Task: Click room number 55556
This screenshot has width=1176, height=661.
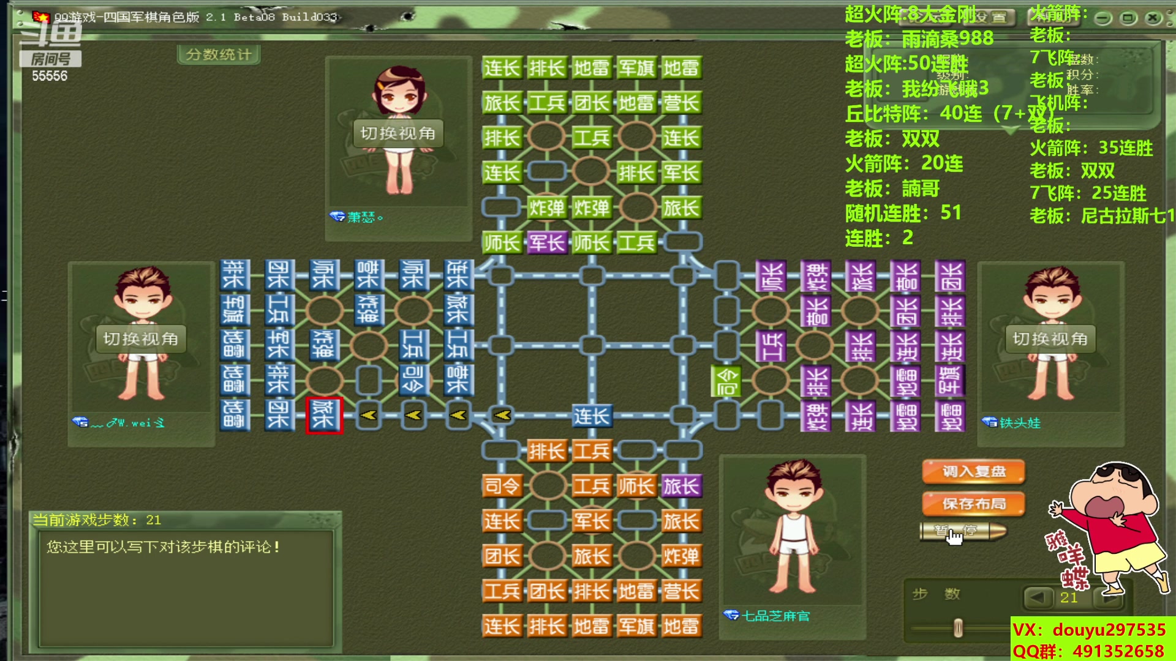Action: point(50,77)
